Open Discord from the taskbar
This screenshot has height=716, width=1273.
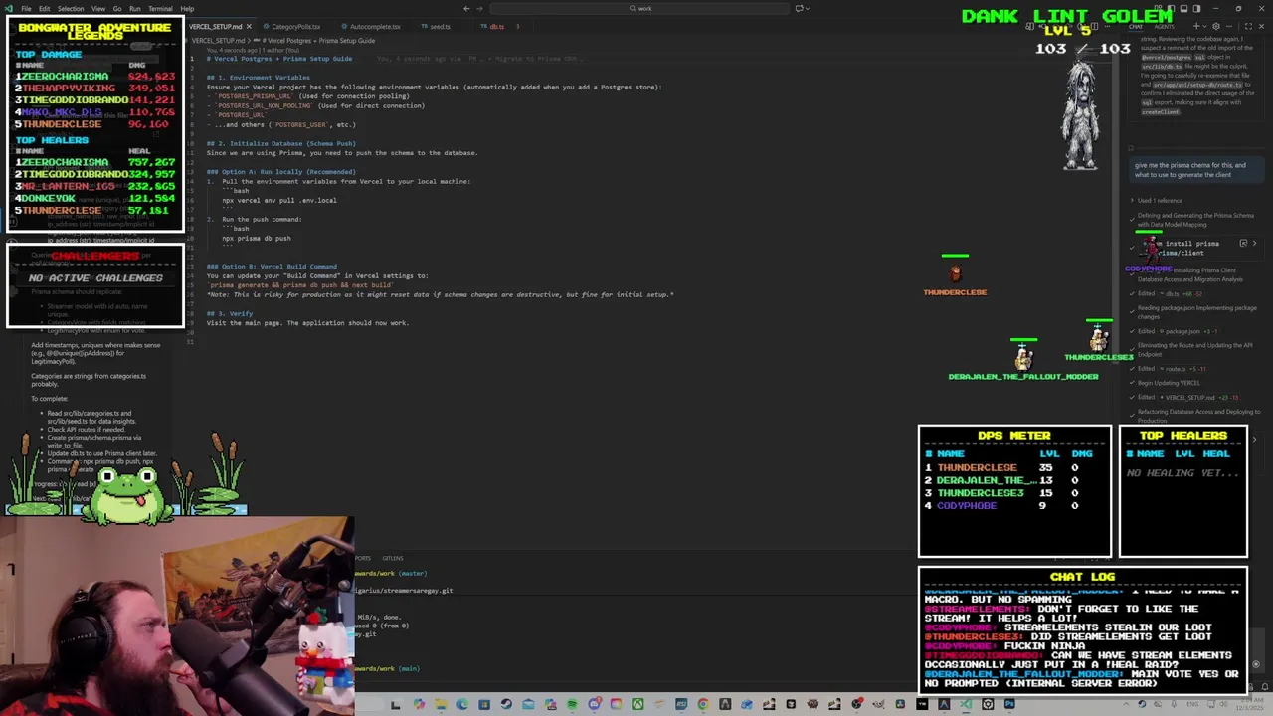594,704
